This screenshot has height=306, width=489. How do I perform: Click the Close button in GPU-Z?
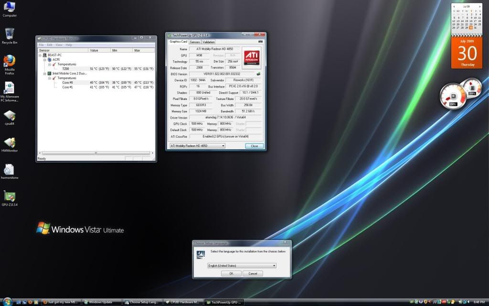point(254,146)
